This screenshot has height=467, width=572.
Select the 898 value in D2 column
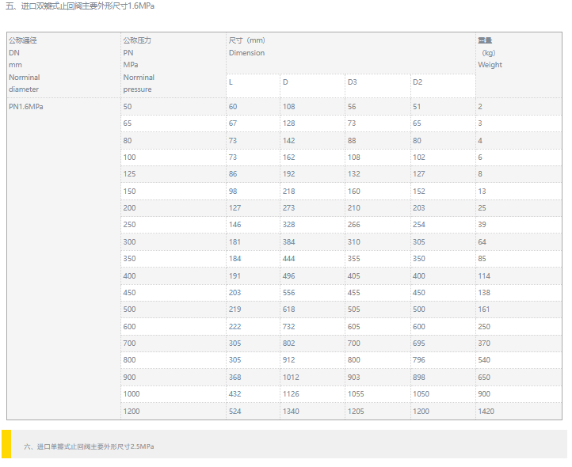tap(419, 378)
